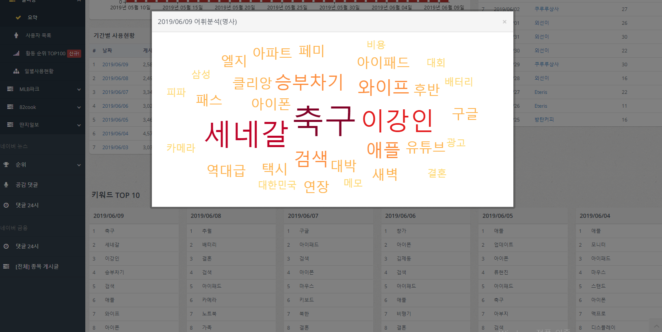Click keyword 김제동 in 2019/06/06 column
Viewport: 662px width, 332px height.
(x=404, y=258)
